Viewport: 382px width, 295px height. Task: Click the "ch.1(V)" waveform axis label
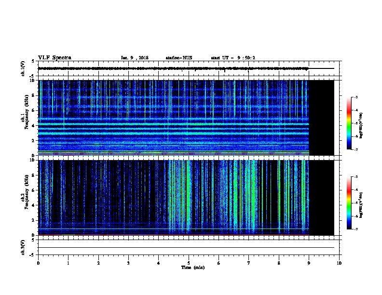click(23, 68)
